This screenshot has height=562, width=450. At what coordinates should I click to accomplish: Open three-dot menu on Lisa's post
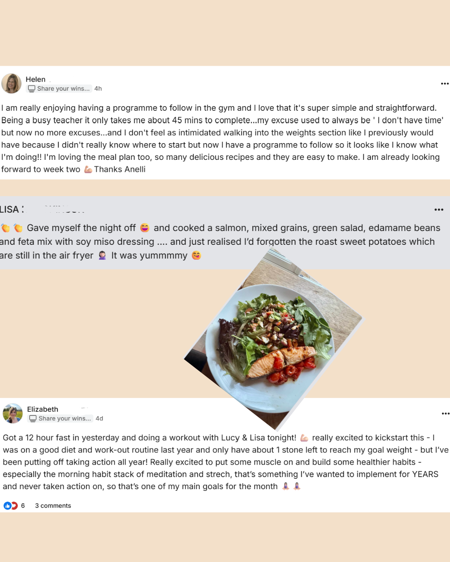tap(439, 209)
